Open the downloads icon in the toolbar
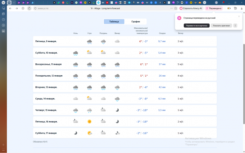 click(241, 8)
